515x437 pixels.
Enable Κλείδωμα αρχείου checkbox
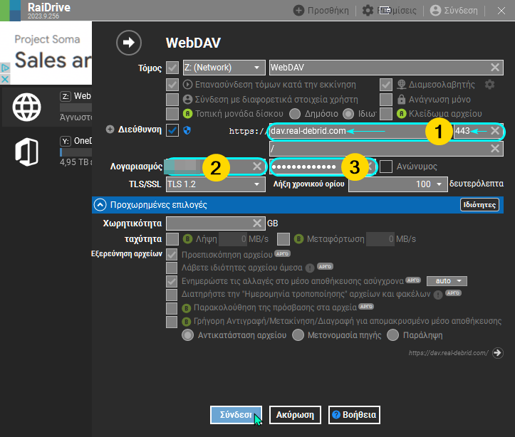(386, 114)
